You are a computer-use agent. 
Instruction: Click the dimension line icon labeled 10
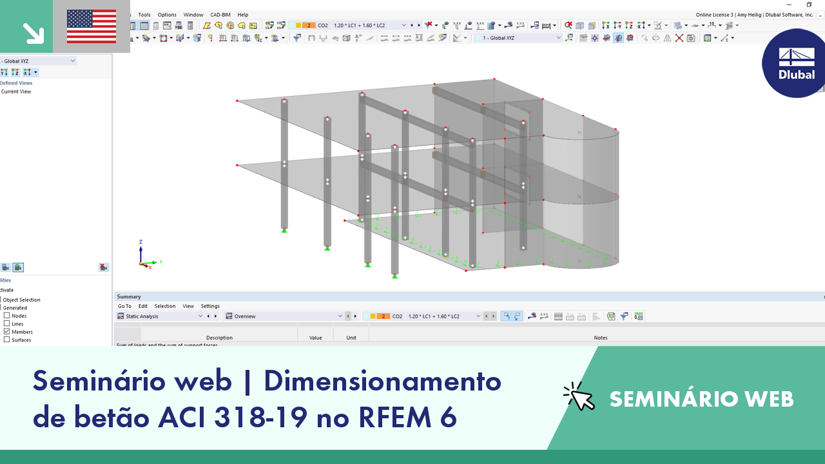(x=712, y=26)
